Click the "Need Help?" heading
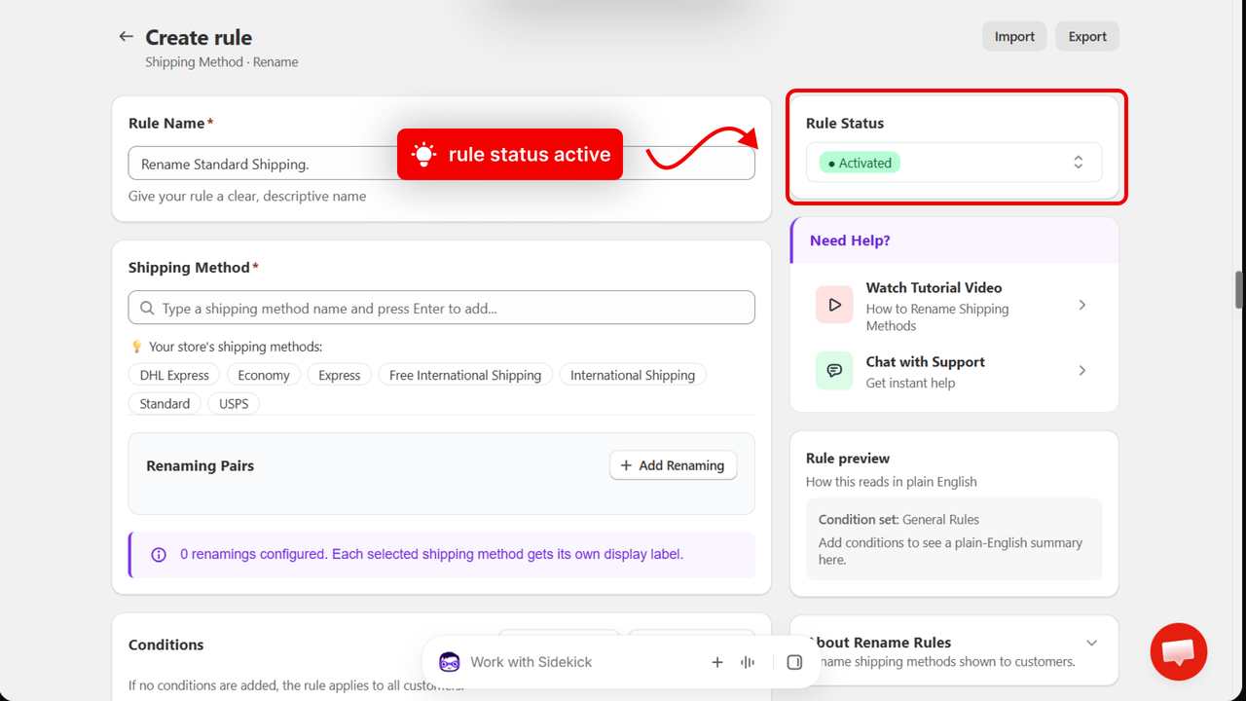 [x=850, y=240]
